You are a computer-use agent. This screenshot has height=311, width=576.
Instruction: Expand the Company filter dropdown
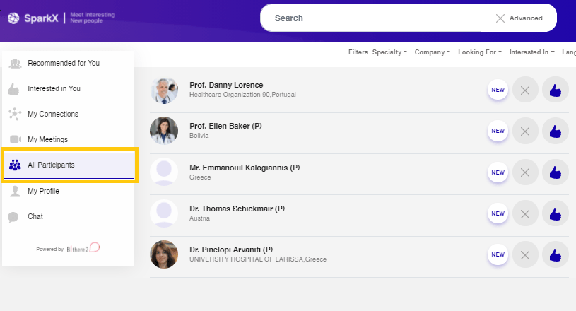pyautogui.click(x=432, y=52)
